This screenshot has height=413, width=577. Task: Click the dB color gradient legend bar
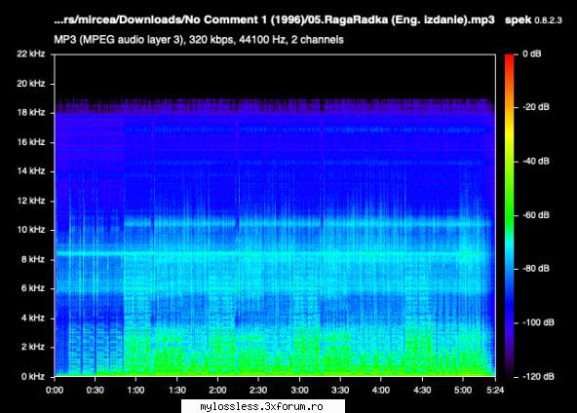(510, 215)
